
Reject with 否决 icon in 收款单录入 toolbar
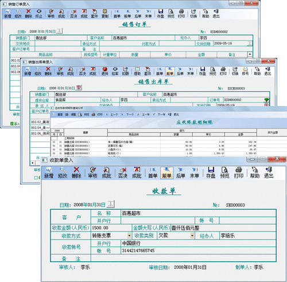(123, 173)
